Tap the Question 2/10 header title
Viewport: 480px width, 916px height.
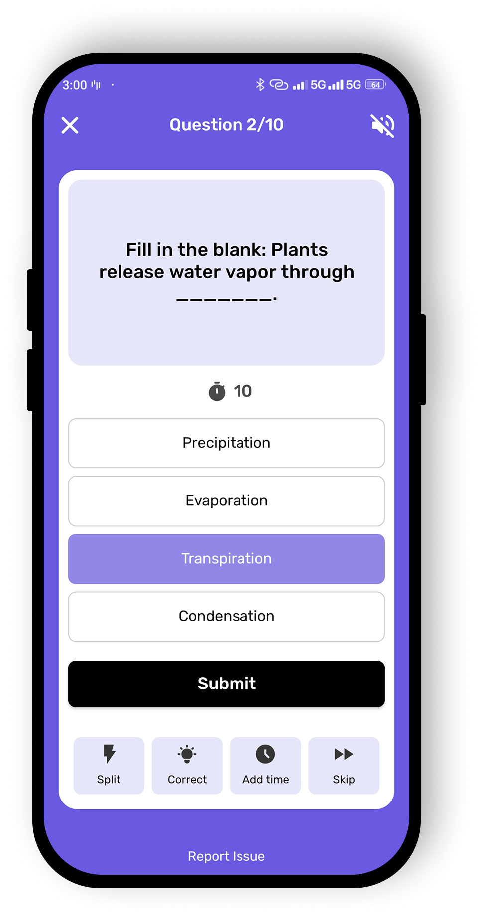tap(227, 125)
